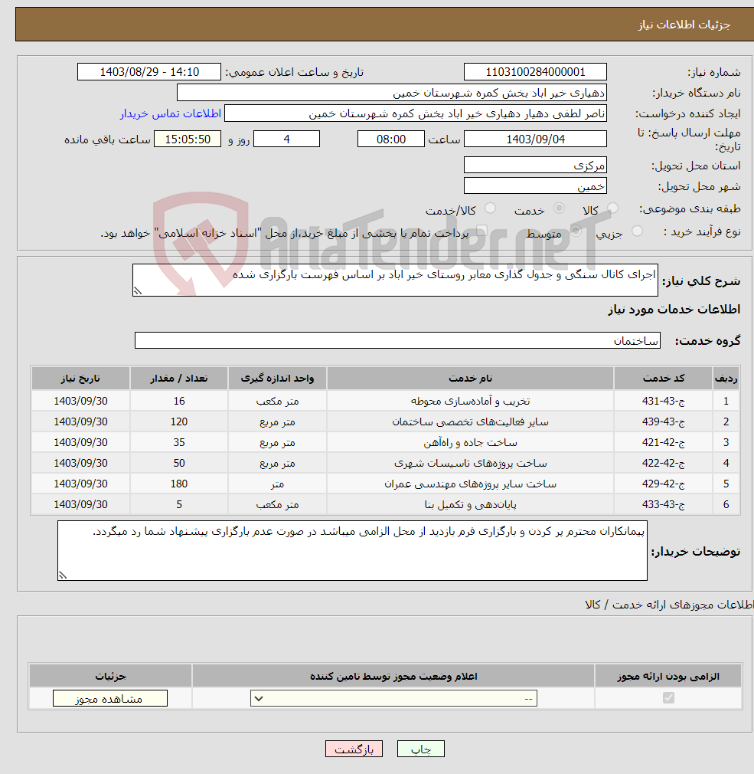
Task: Grab the description box resize handle
Action: (x=138, y=291)
